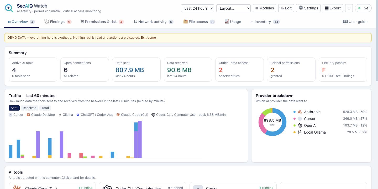Open the Usage tab

[x=233, y=22]
